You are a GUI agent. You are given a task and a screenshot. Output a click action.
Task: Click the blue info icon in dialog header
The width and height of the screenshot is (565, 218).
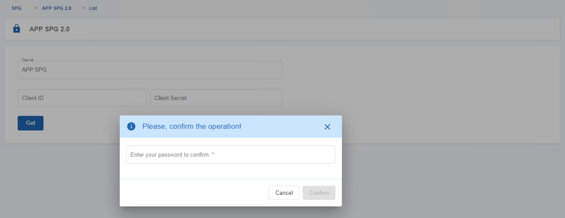(x=131, y=126)
